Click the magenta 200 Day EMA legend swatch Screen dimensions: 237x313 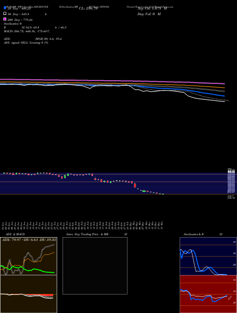point(5,19)
